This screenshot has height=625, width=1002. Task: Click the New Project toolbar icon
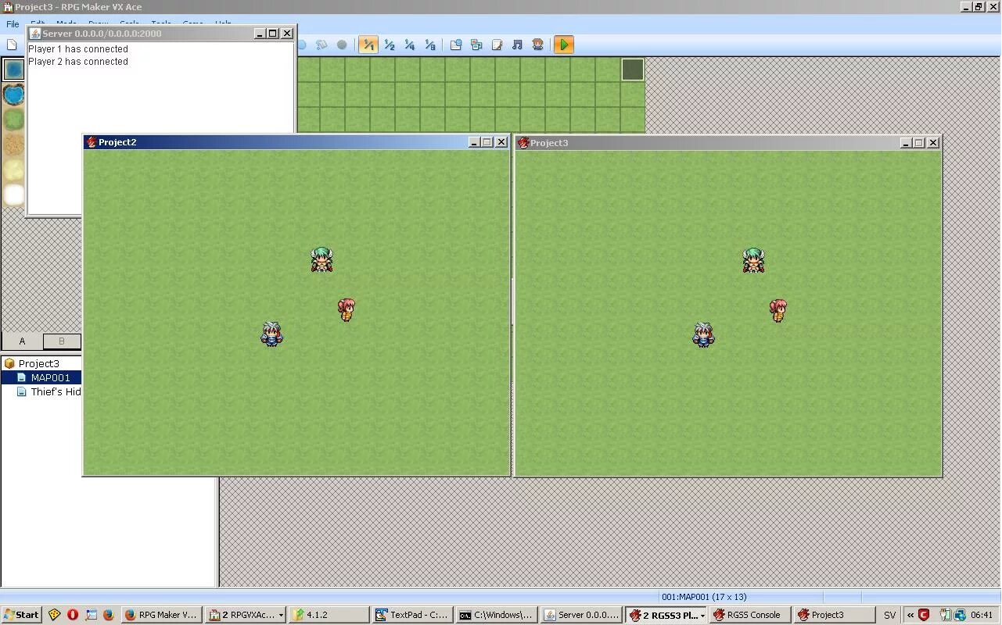[x=12, y=45]
